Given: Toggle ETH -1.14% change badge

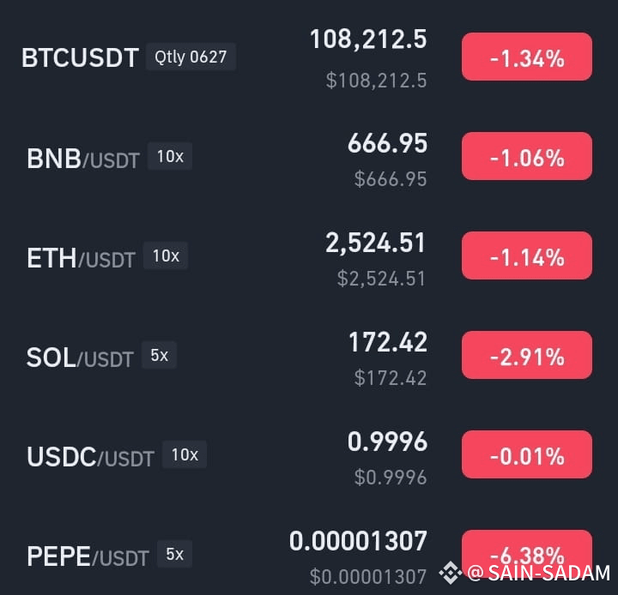Looking at the screenshot, I should click(526, 255).
